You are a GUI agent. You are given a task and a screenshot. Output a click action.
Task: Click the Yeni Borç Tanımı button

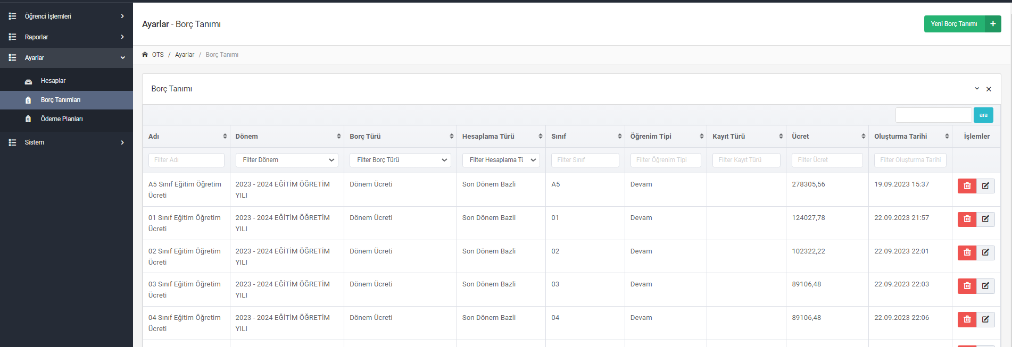(955, 24)
